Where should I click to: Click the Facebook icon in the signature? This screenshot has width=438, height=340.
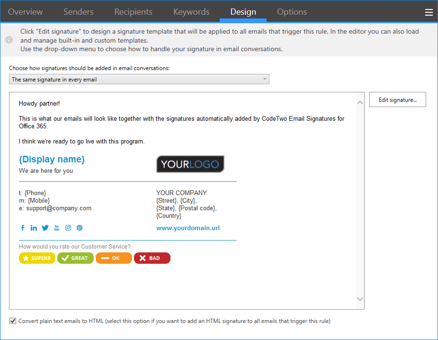click(x=22, y=228)
